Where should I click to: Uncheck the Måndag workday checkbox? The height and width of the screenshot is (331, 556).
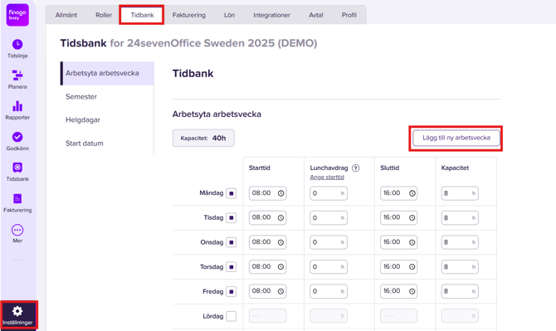(232, 193)
